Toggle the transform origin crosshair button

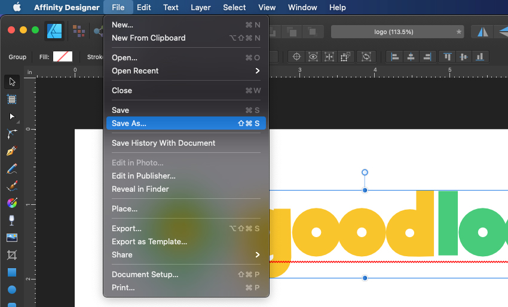tap(296, 57)
